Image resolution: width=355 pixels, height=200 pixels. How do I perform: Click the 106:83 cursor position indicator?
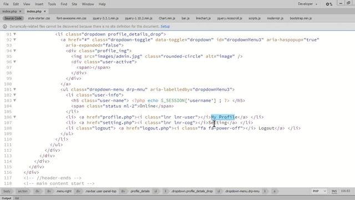(346, 191)
